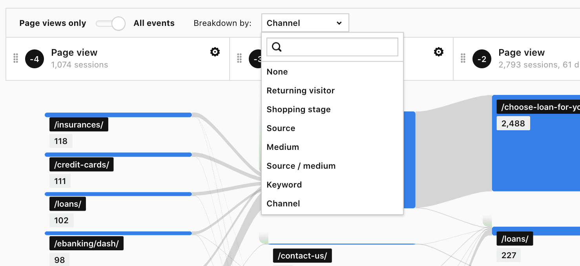This screenshot has width=580, height=266.
Task: Choose Returning visitor breakdown option
Action: point(301,91)
